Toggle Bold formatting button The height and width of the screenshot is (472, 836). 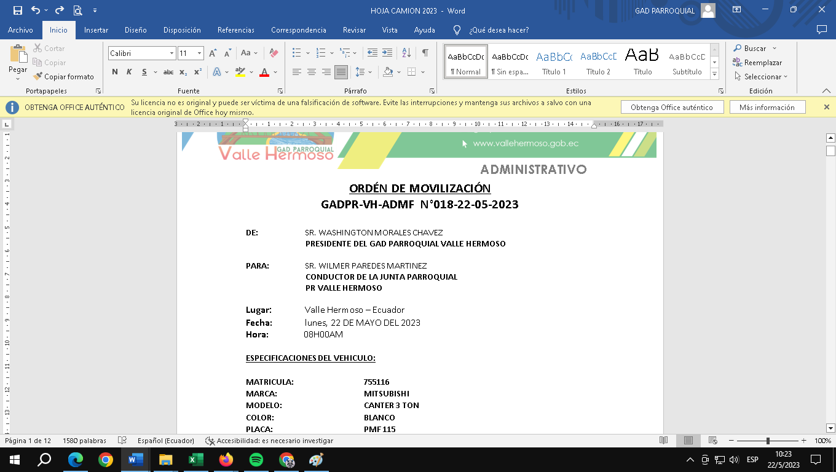[x=115, y=72]
